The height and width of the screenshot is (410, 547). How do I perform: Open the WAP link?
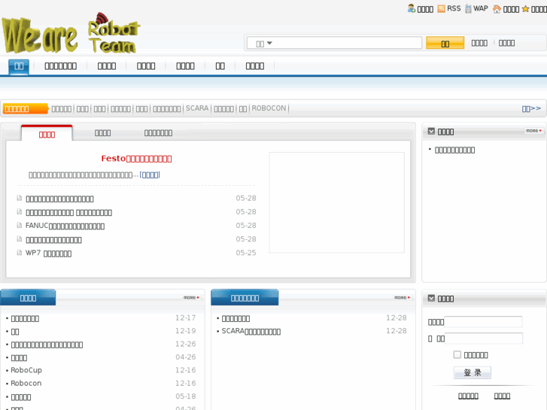(x=480, y=8)
